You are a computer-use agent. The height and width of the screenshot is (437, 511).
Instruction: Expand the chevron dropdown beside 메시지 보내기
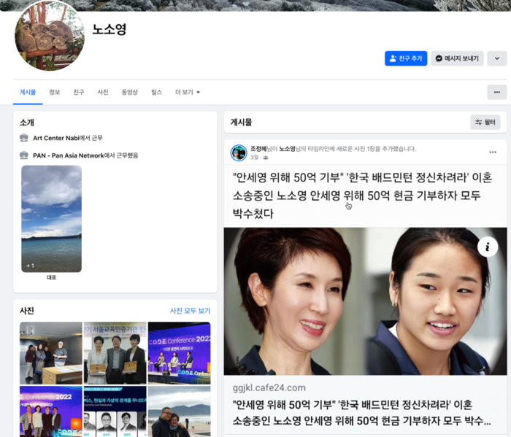coord(496,58)
